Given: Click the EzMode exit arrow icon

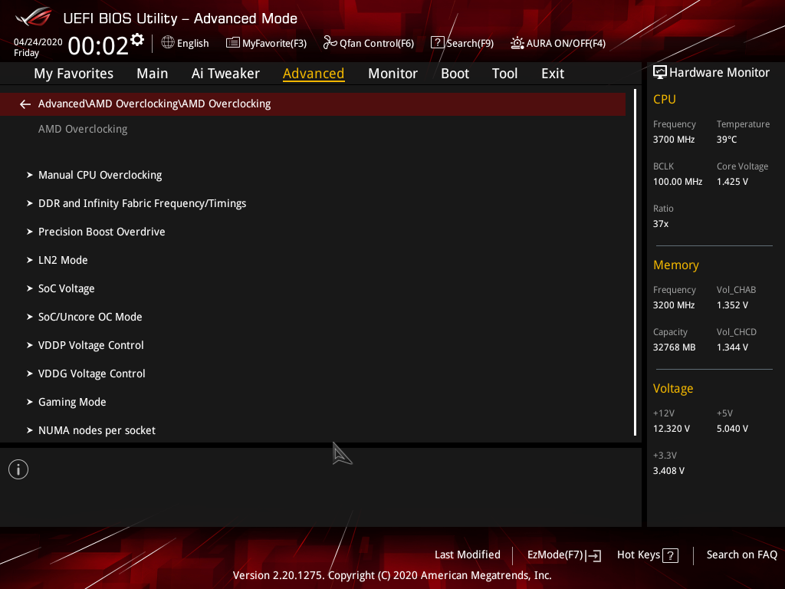Looking at the screenshot, I should pyautogui.click(x=594, y=555).
